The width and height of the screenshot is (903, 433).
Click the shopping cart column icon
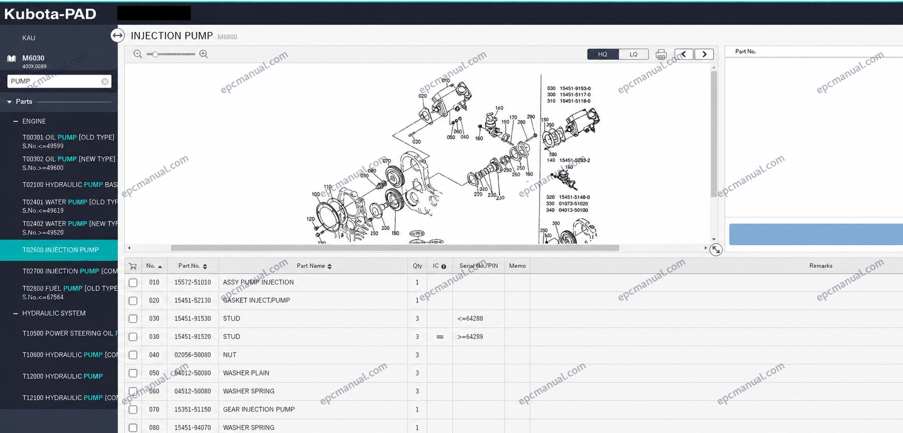click(x=133, y=266)
